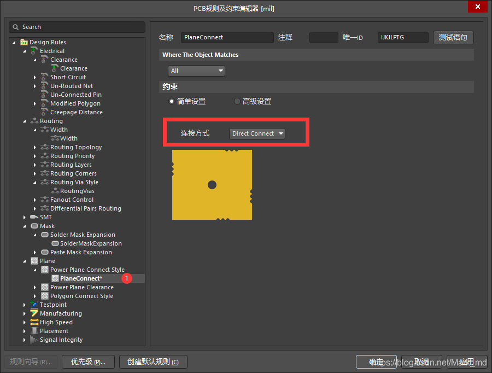Viewport: 492px width, 373px height.
Task: Select the PlaneConnect* rule
Action: (x=81, y=278)
